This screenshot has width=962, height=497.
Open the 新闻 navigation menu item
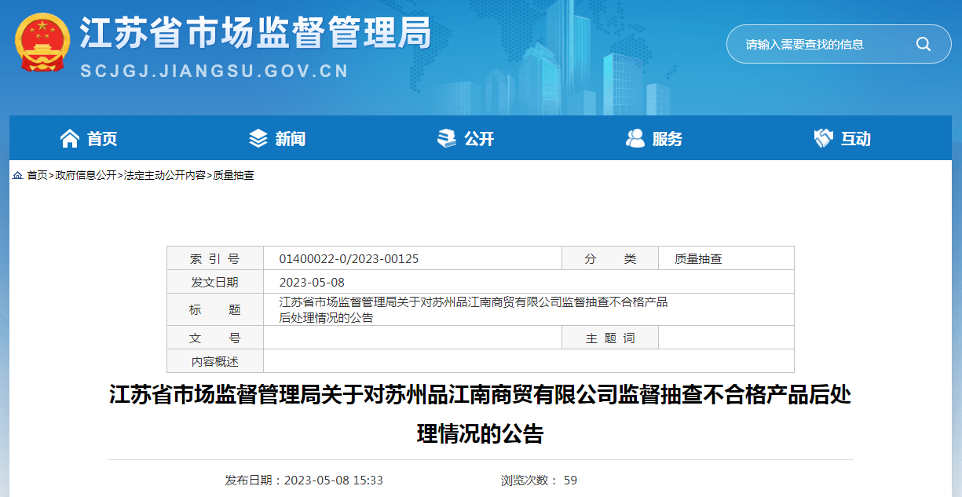click(x=290, y=139)
